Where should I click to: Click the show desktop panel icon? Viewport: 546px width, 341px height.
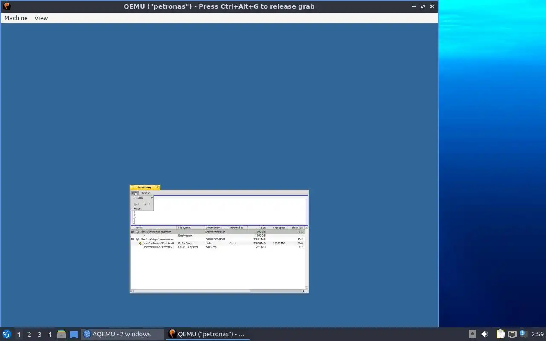click(74, 334)
